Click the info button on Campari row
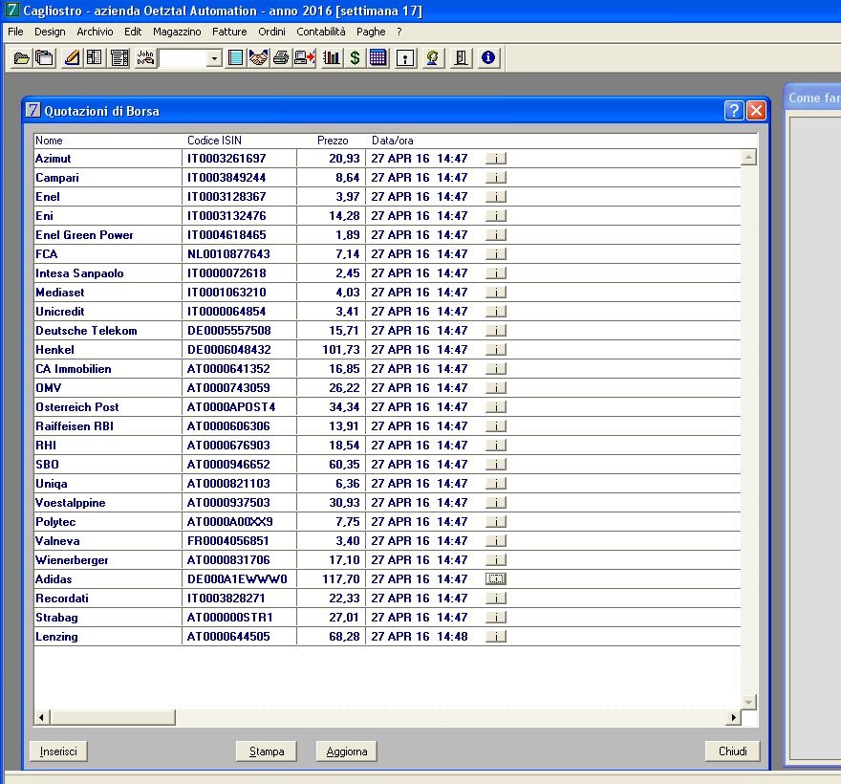 coord(496,178)
